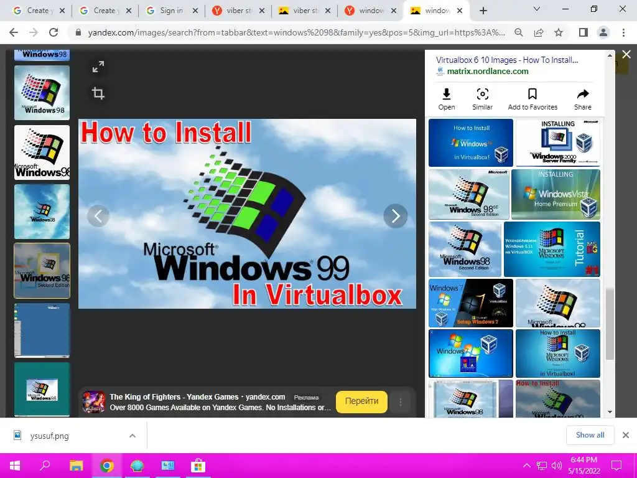This screenshot has height=478, width=637.
Task: Open the Virtualbox 6 10 Images title link
Action: tap(506, 60)
